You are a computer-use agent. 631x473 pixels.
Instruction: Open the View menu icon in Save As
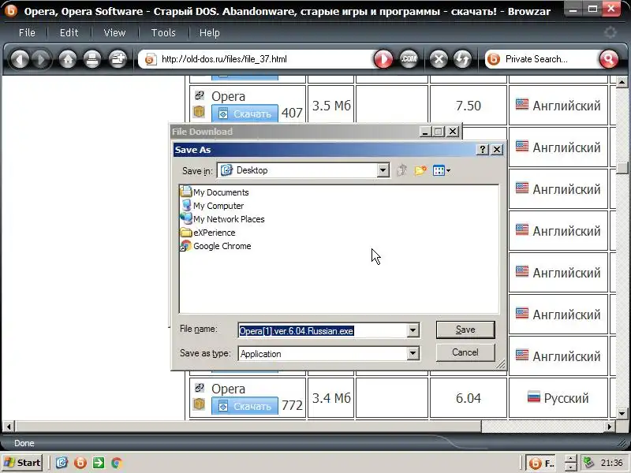[442, 170]
